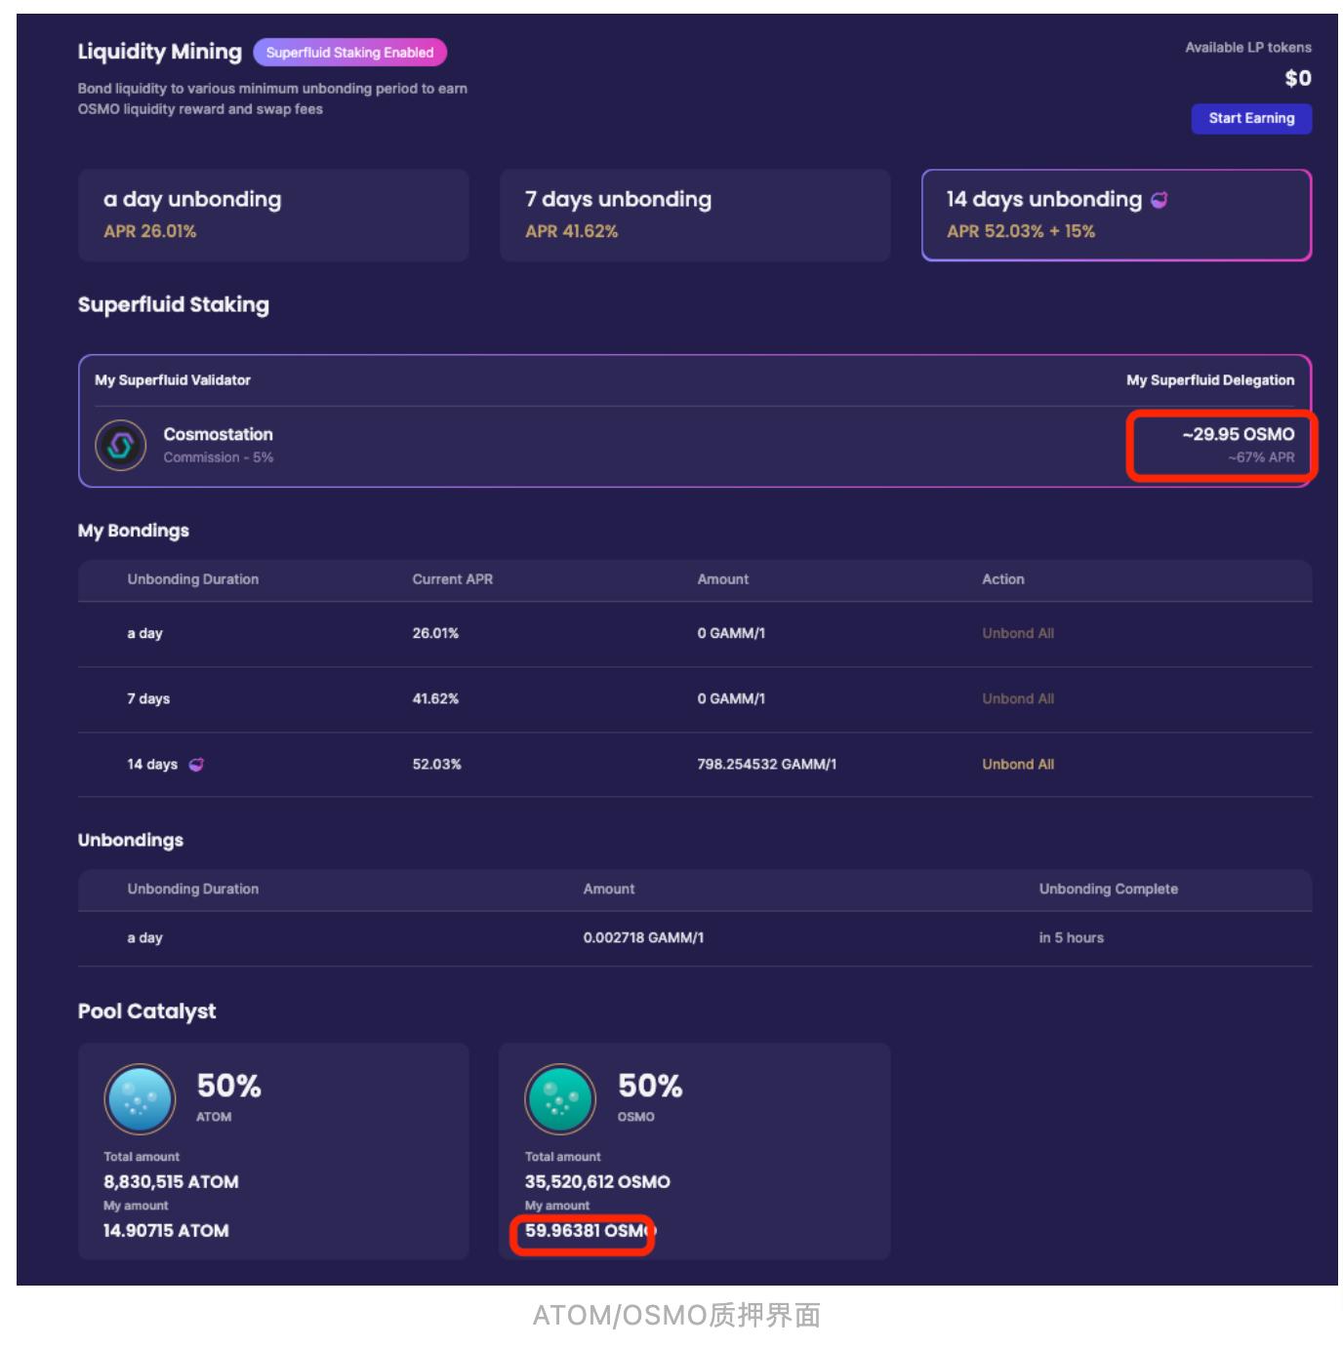This screenshot has width=1343, height=1348.
Task: Select the a day unbonding card
Action: (273, 216)
